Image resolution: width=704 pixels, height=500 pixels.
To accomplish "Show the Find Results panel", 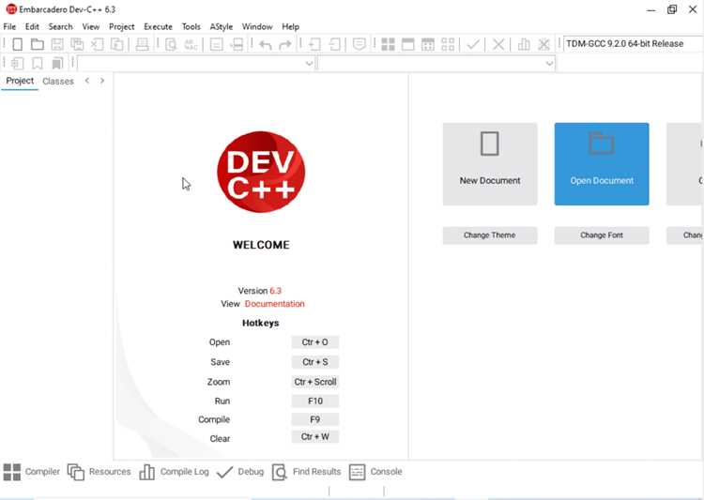I will coord(306,472).
